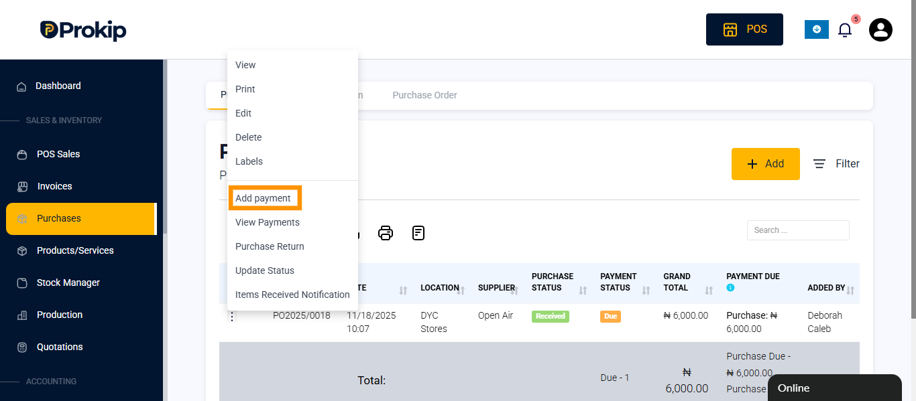Open the user profile avatar icon
The height and width of the screenshot is (401, 916).
tap(880, 29)
